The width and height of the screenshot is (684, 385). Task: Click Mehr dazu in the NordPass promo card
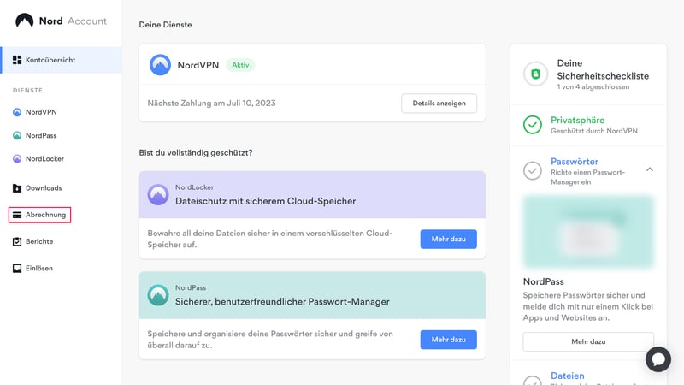(448, 340)
